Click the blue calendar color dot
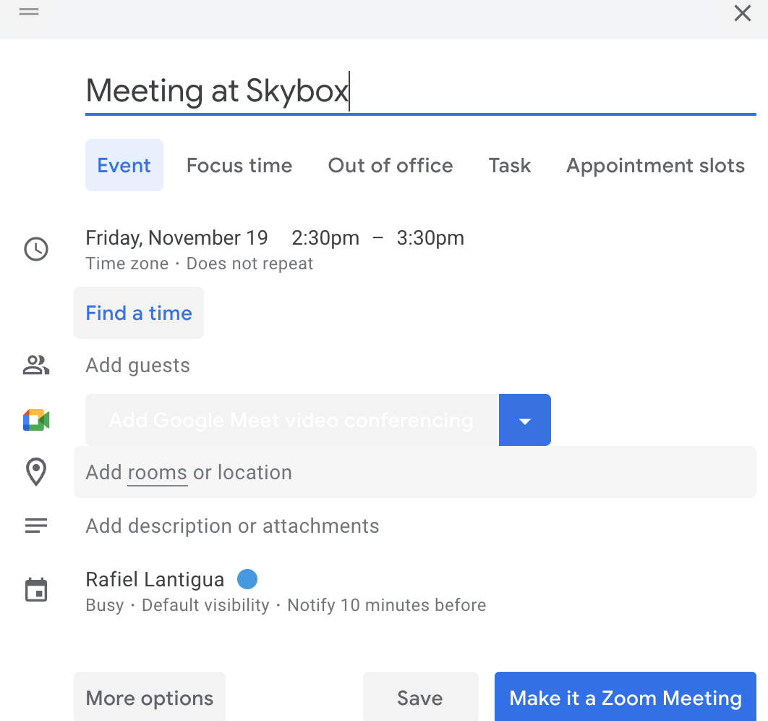The height and width of the screenshot is (721, 768). coord(248,579)
